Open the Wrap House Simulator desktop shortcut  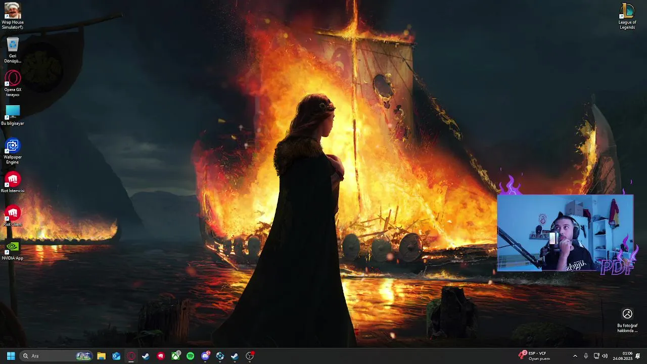(x=12, y=16)
